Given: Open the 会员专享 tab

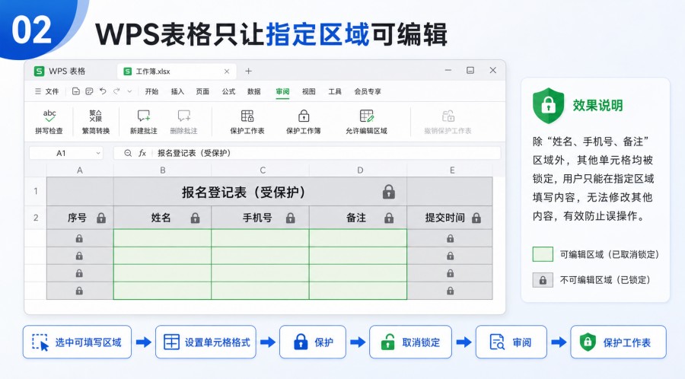Looking at the screenshot, I should tap(368, 91).
